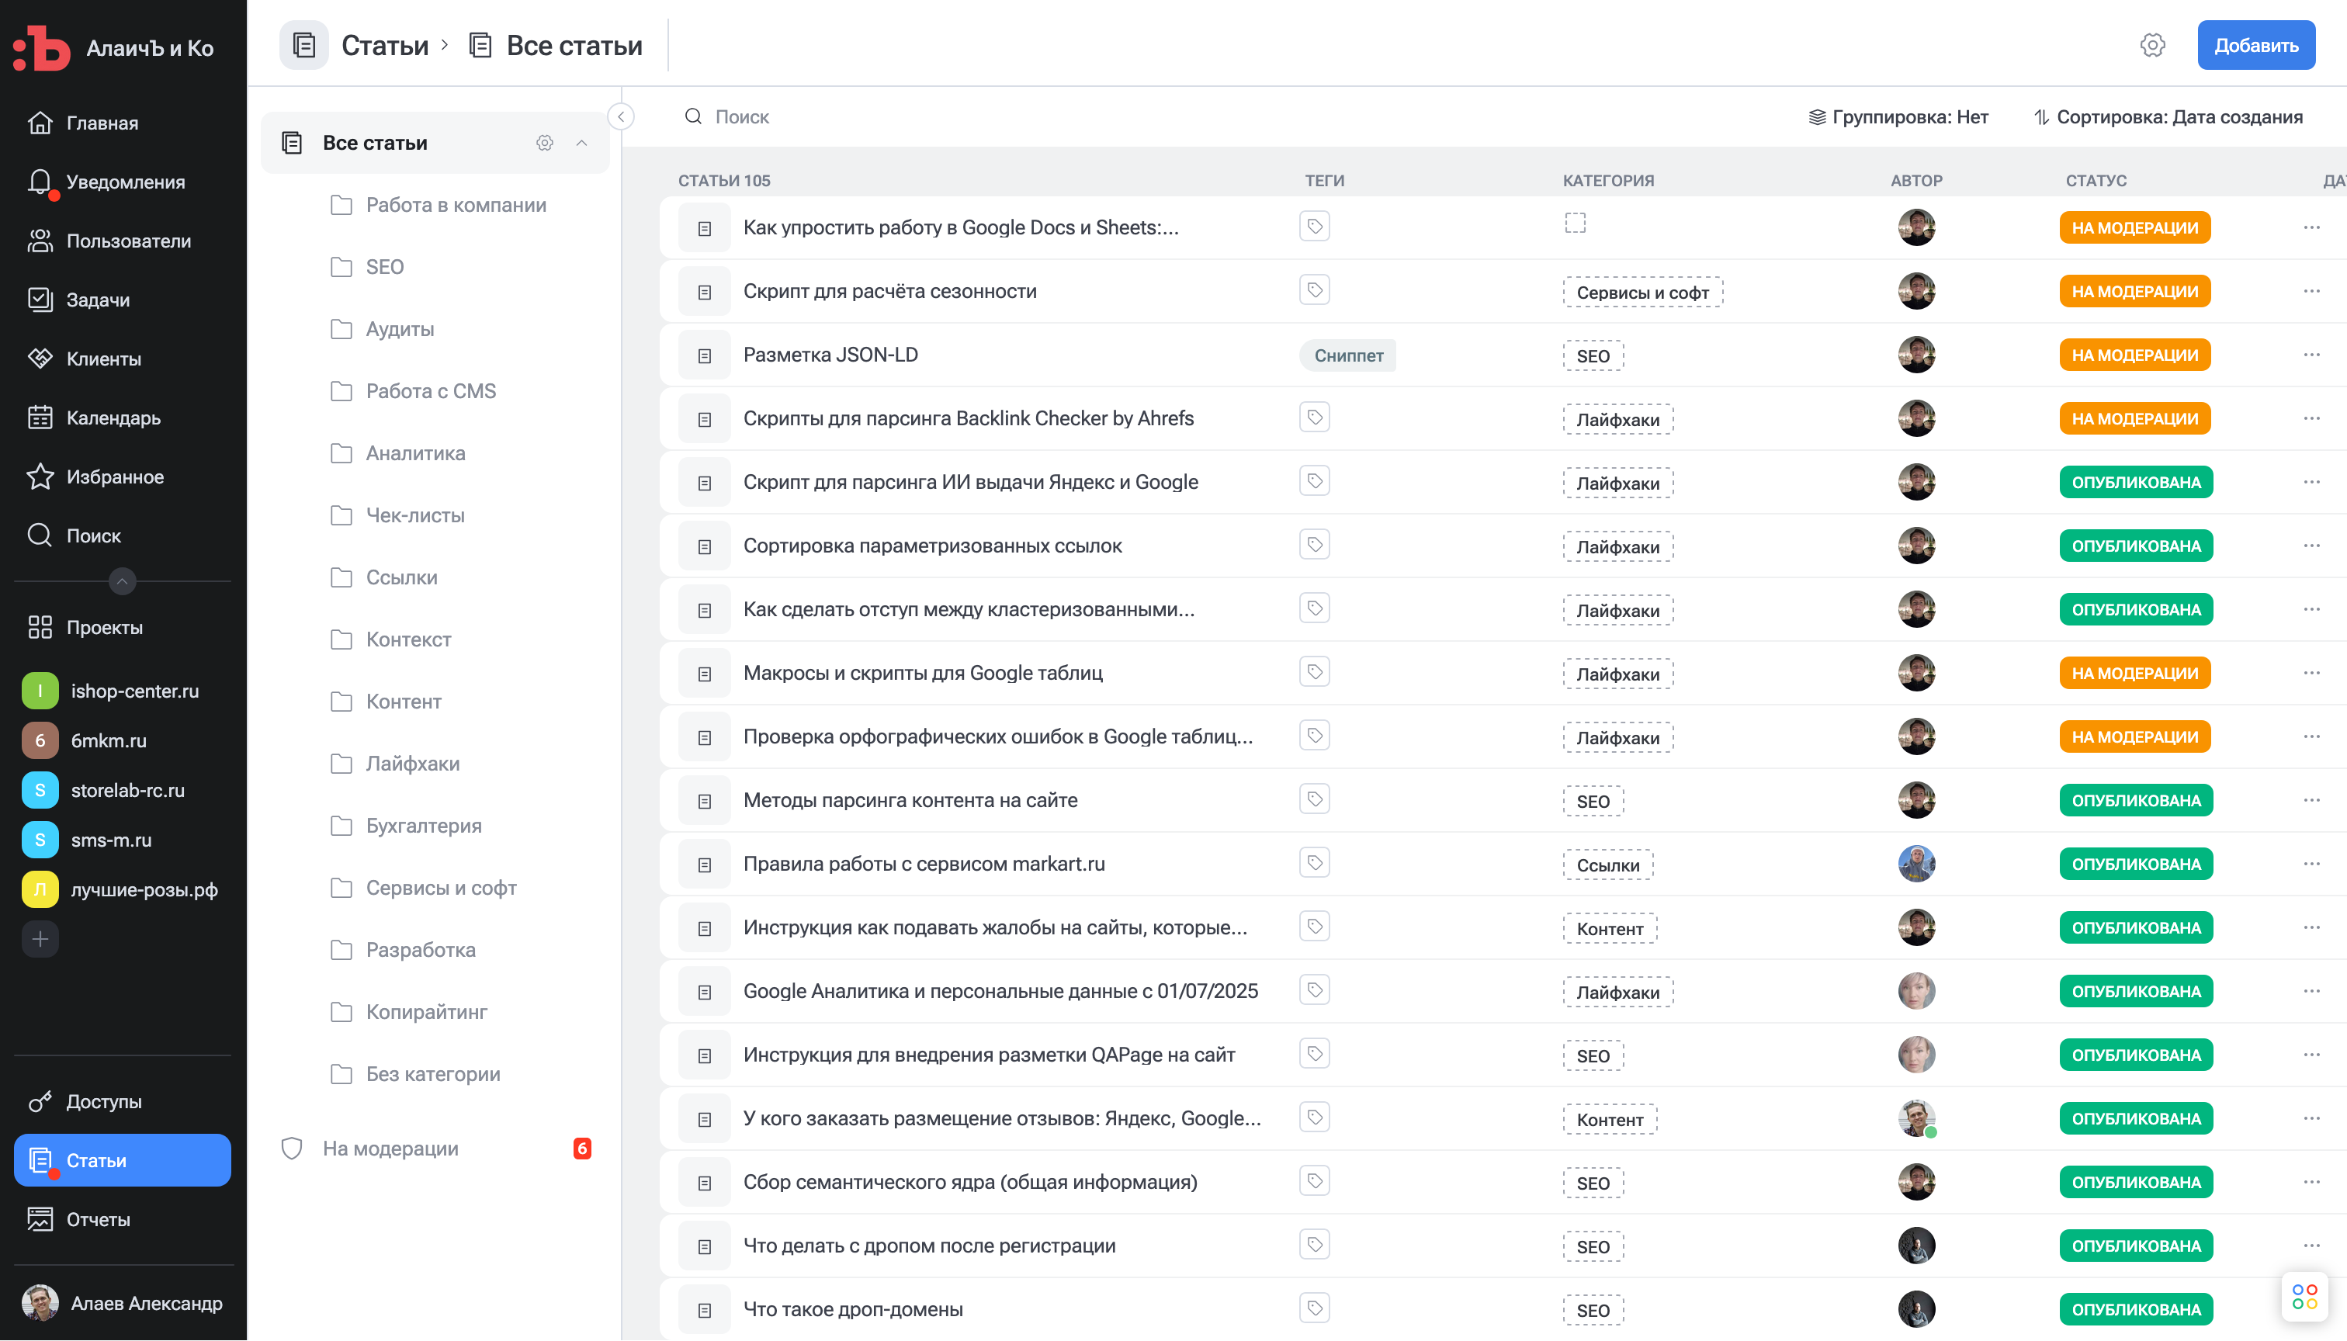Image resolution: width=2347 pixels, height=1341 pixels.
Task: Click the page settings gear near Add button
Action: [2151, 45]
